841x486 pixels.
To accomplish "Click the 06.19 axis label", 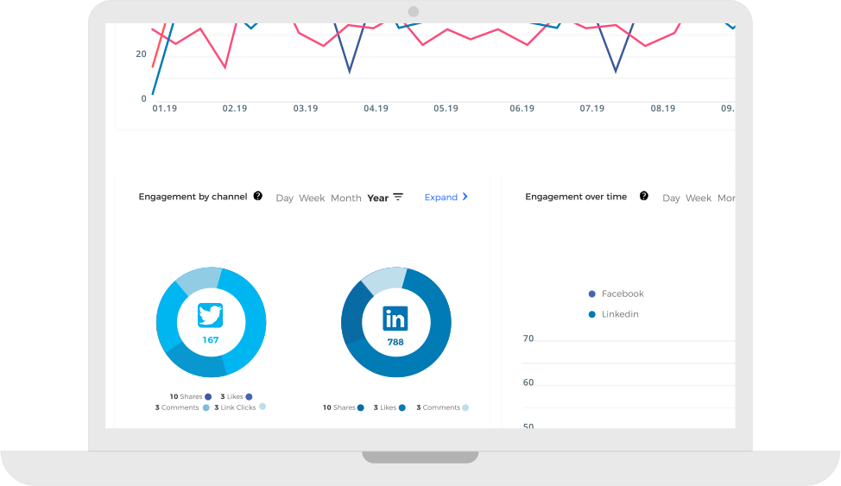I will point(522,109).
